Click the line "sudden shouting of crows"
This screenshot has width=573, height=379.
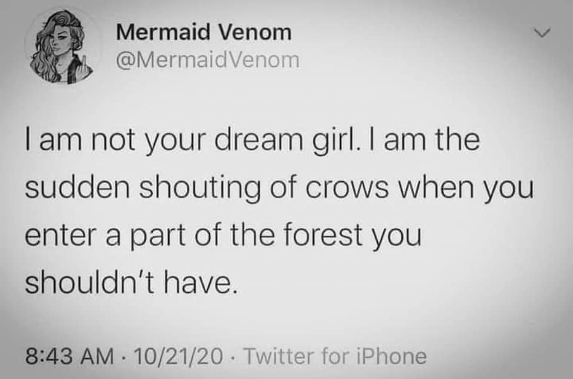pos(278,190)
